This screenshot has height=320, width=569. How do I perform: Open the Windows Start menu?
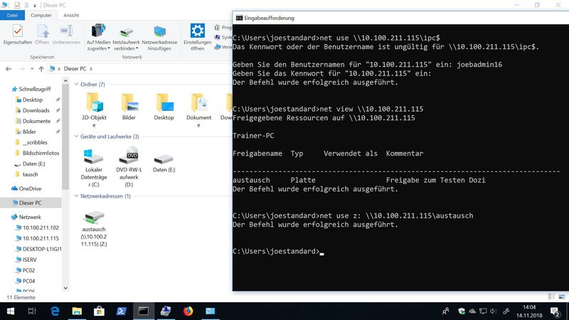tap(11, 311)
